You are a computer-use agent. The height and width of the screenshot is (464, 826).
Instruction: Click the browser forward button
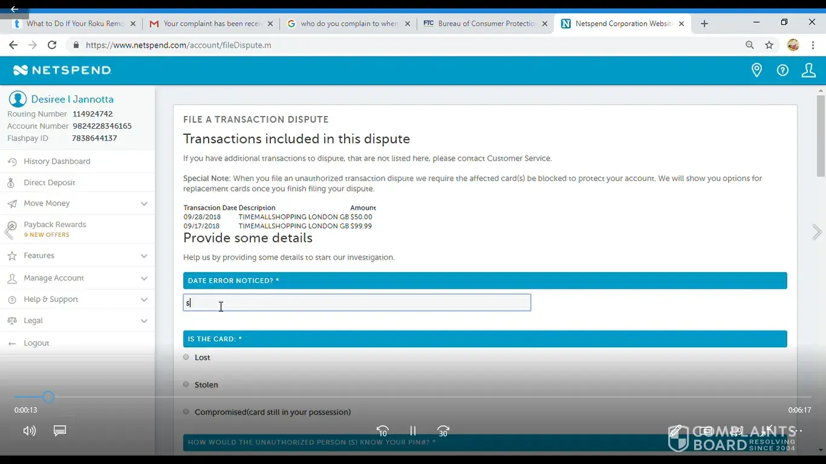pyautogui.click(x=33, y=45)
